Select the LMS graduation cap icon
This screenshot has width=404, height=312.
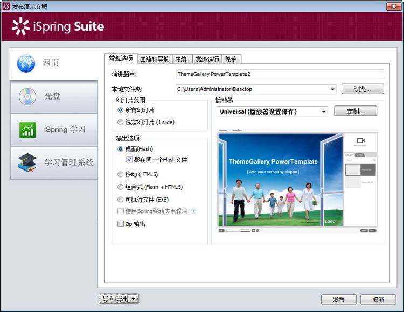27,162
